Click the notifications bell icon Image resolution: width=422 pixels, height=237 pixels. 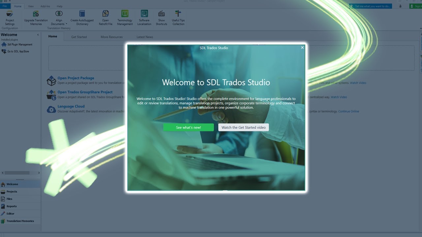(401, 6)
